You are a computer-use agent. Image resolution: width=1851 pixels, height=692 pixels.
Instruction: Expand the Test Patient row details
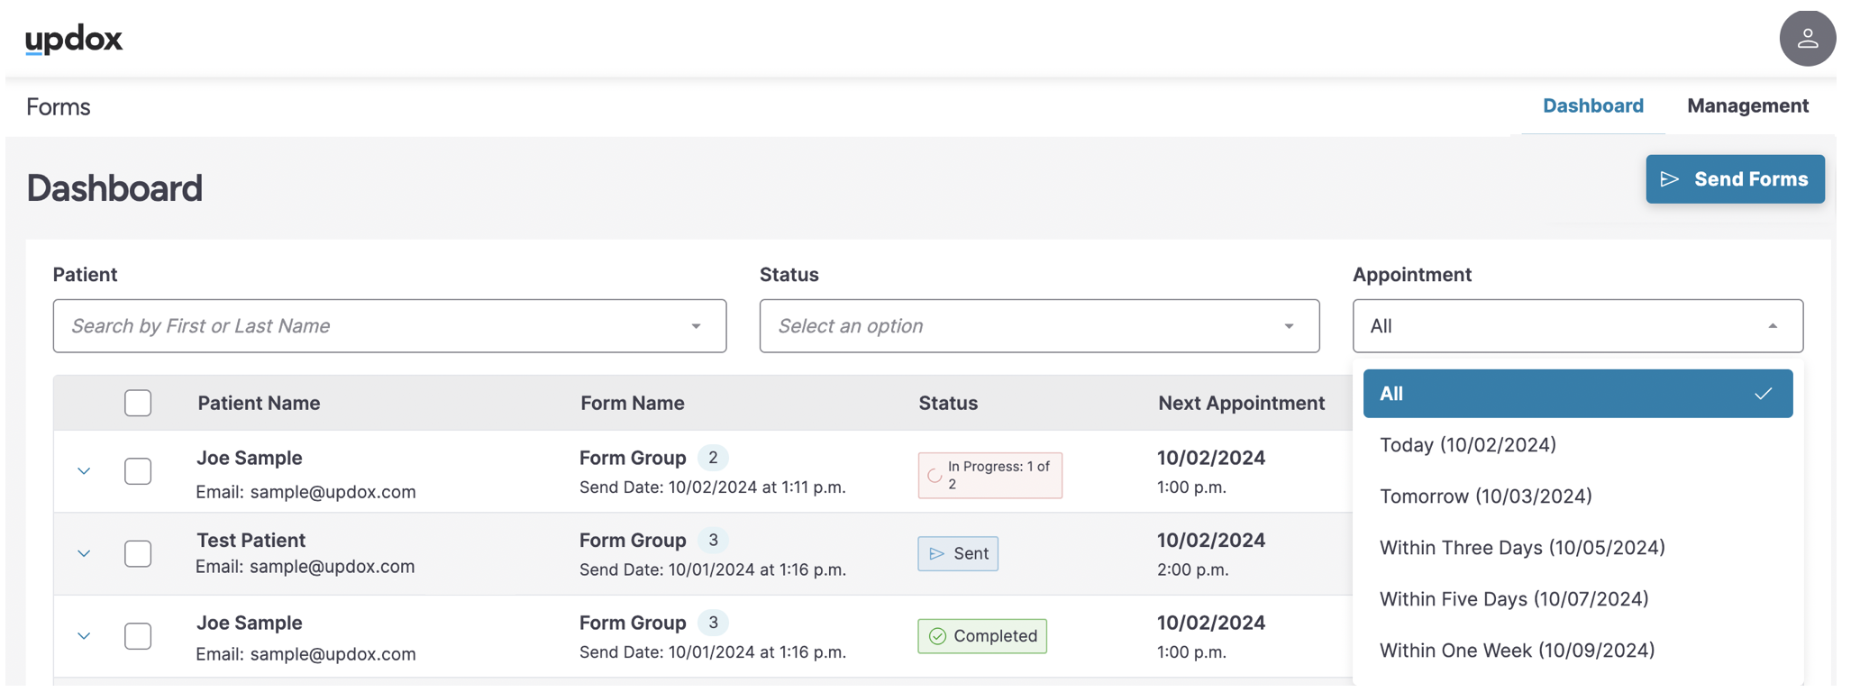point(84,553)
